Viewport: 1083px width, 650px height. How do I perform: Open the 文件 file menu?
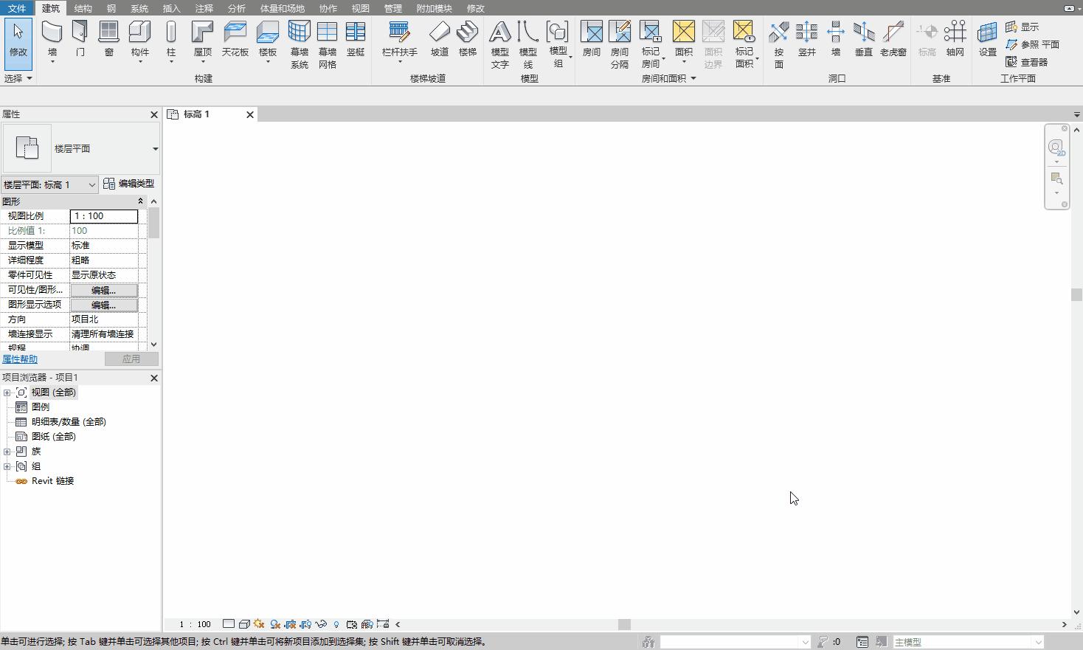[16, 8]
